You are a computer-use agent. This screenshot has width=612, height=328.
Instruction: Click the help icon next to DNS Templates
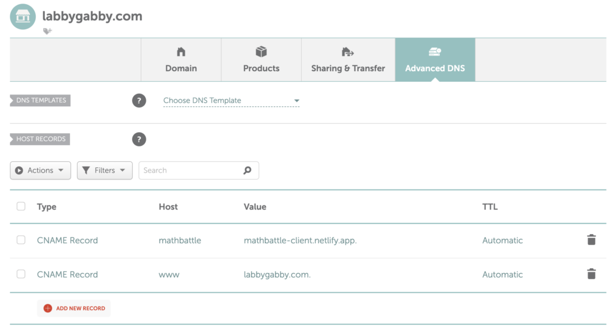point(139,100)
